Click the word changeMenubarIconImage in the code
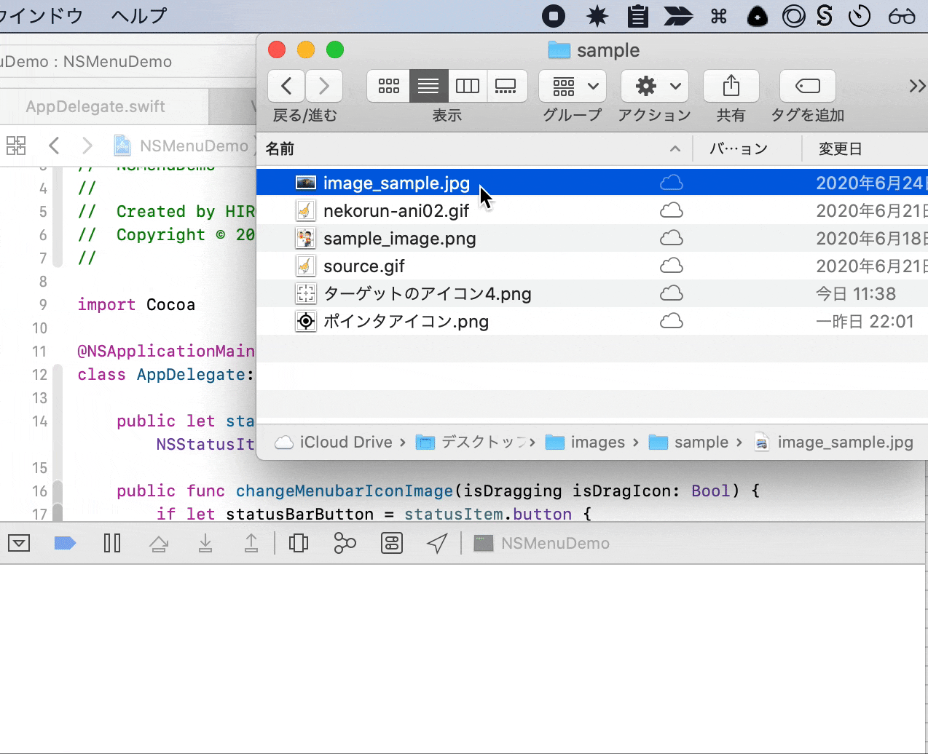The image size is (928, 754). (344, 491)
